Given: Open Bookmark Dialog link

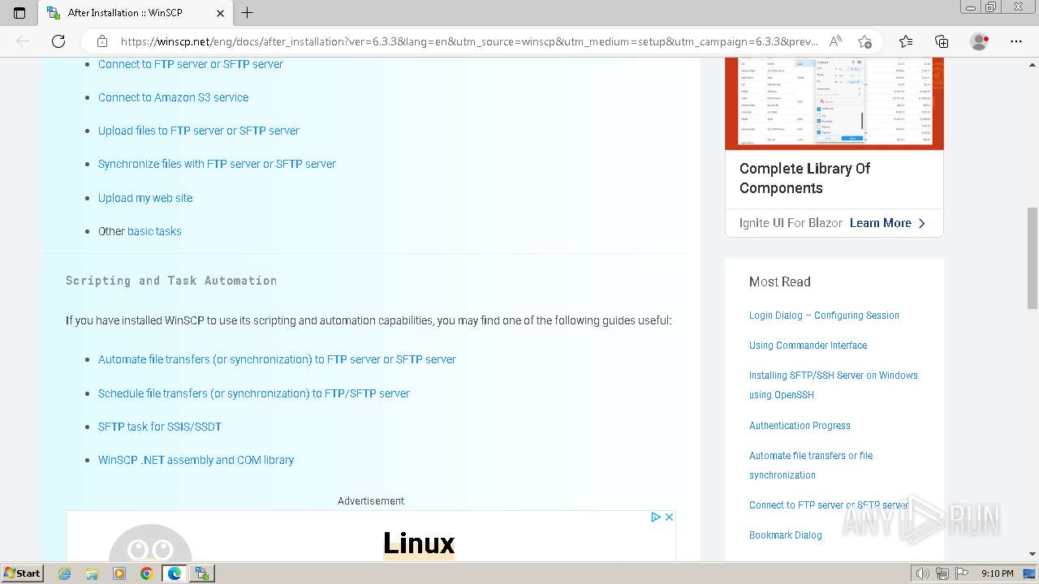Looking at the screenshot, I should pyautogui.click(x=785, y=535).
